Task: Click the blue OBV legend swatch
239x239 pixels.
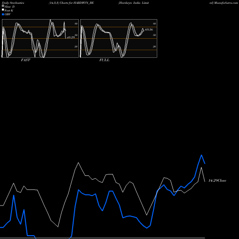Action: coord(3,14)
